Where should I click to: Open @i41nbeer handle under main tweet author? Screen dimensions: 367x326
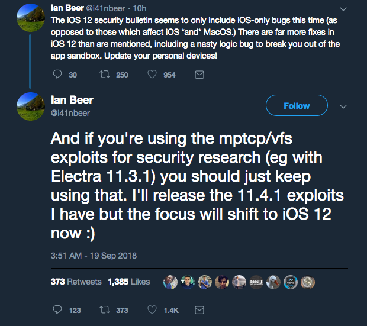point(70,113)
